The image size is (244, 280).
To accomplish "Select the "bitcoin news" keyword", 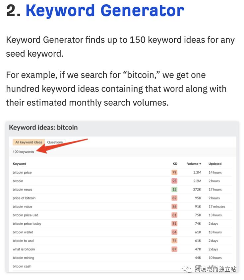I will pos(22,190).
